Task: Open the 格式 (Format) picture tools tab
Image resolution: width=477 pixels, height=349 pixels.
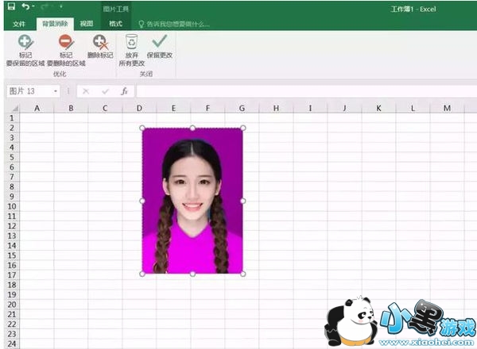Action: (115, 24)
